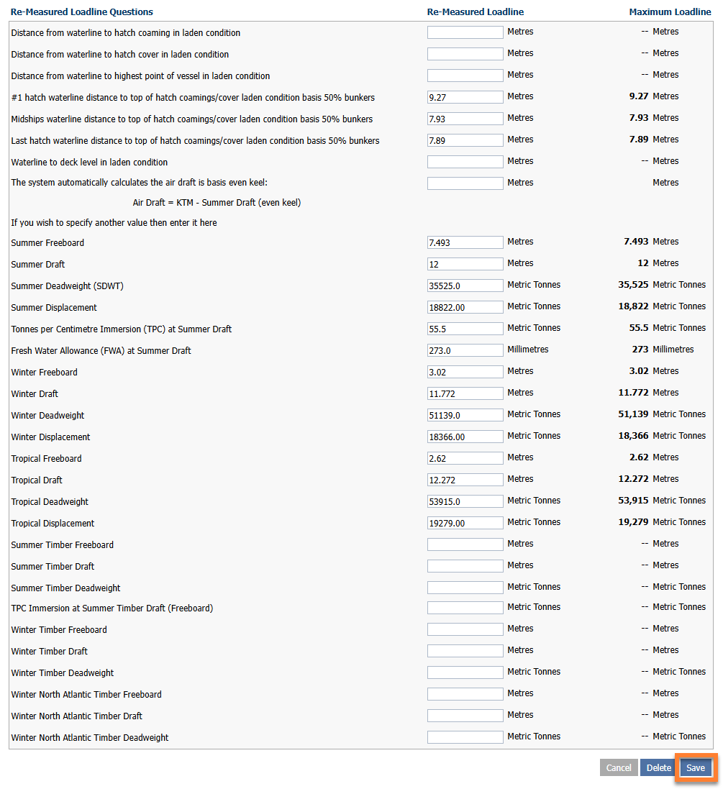
Task: Click the Summer Draft input box
Action: [465, 264]
